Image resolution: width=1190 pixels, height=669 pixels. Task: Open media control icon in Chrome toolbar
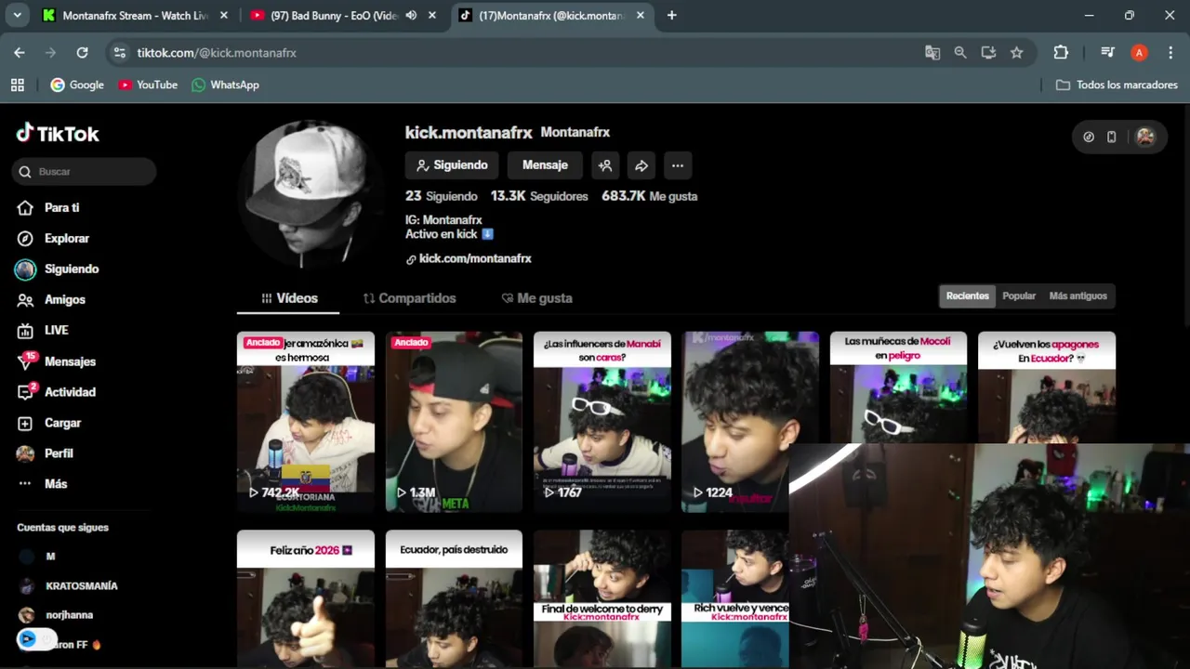[1107, 53]
